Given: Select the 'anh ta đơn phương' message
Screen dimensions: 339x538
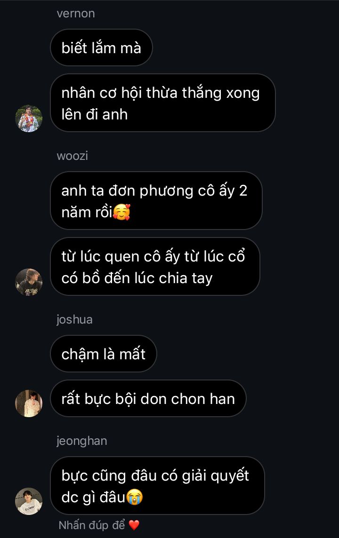Looking at the screenshot, I should coord(156,201).
